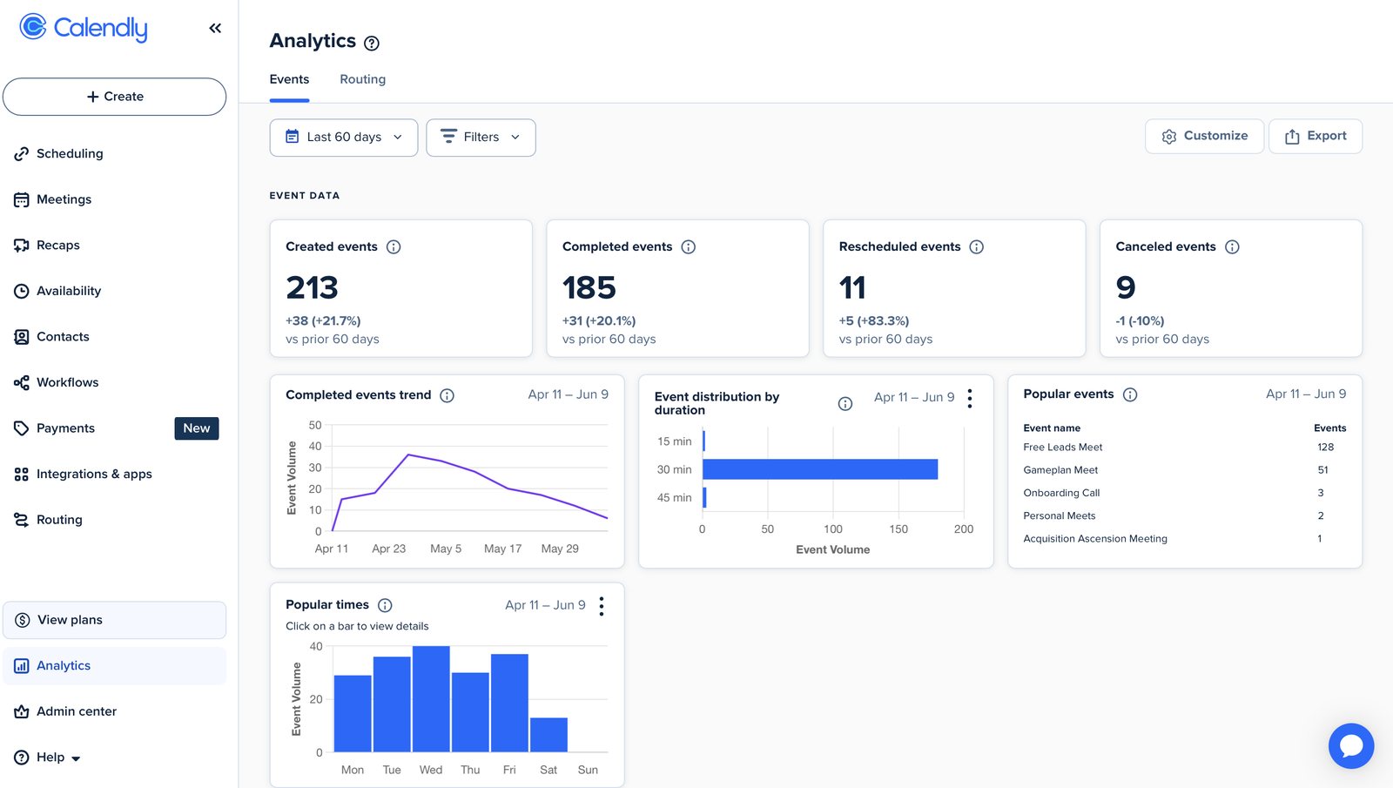Open the Filters dropdown
Viewport: 1393px width, 788px height.
(481, 138)
